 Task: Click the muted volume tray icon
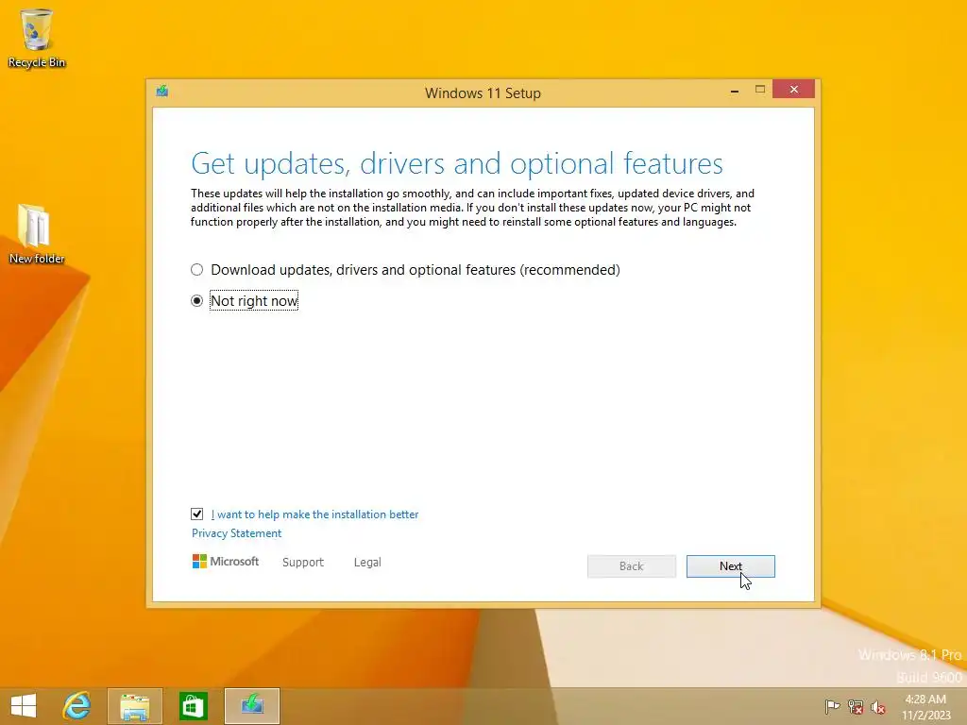[878, 706]
